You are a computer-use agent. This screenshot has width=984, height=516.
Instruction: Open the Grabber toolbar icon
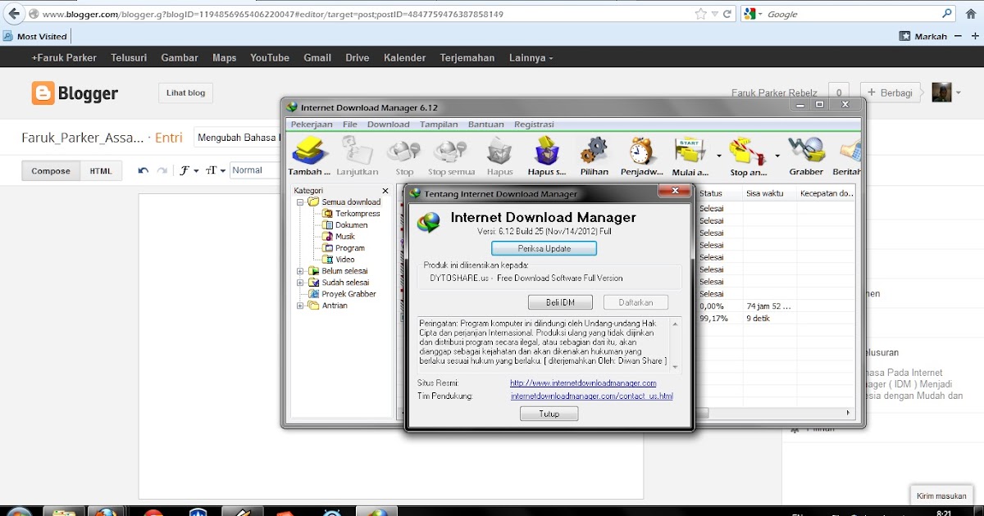[x=806, y=151]
